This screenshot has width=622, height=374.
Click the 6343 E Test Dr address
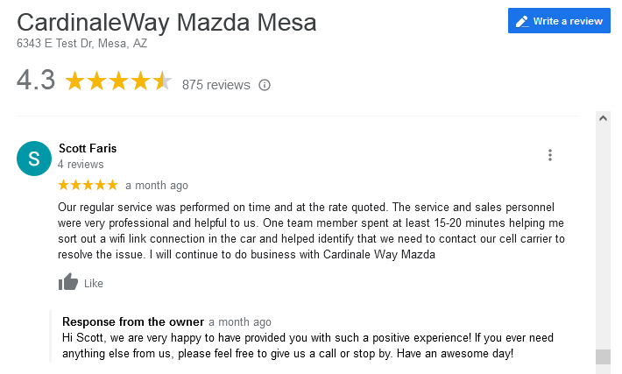point(81,42)
